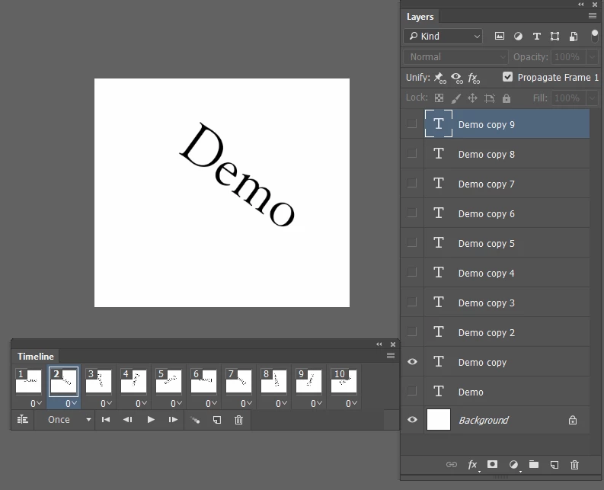Select frame 3 thumbnail in Timeline

click(98, 381)
